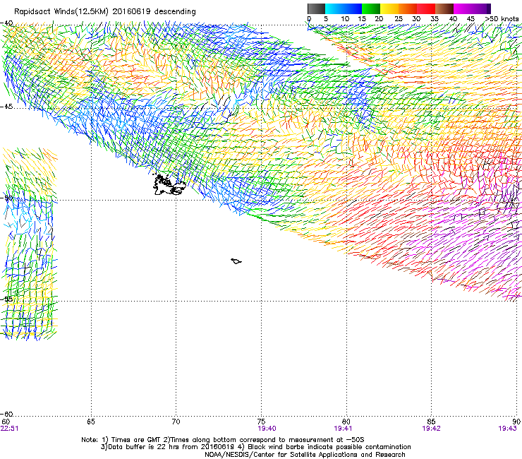Viewport: 522px width, 459px height.
Task: Click the note 'Times are GMT'
Action: coord(136,440)
